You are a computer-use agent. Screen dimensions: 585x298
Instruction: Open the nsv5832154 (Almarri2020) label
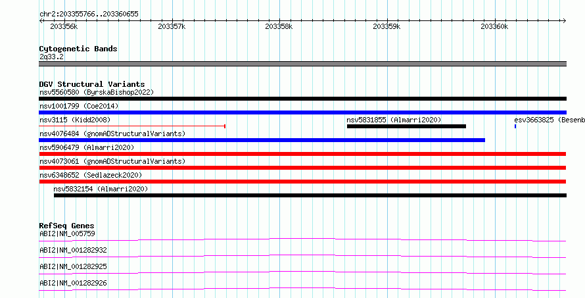[x=101, y=189]
